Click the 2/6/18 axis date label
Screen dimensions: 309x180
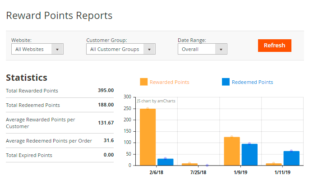tap(156, 172)
